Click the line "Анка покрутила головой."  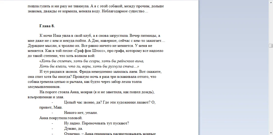[61, 118]
